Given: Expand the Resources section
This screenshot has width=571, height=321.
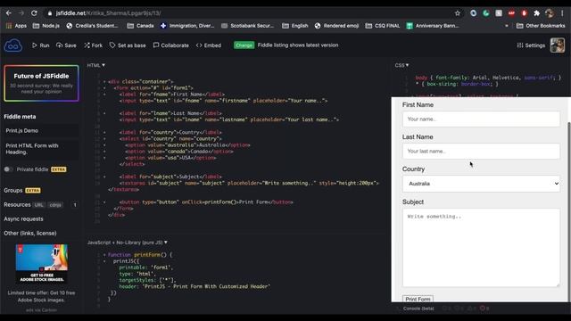Looking at the screenshot, I should point(17,204).
